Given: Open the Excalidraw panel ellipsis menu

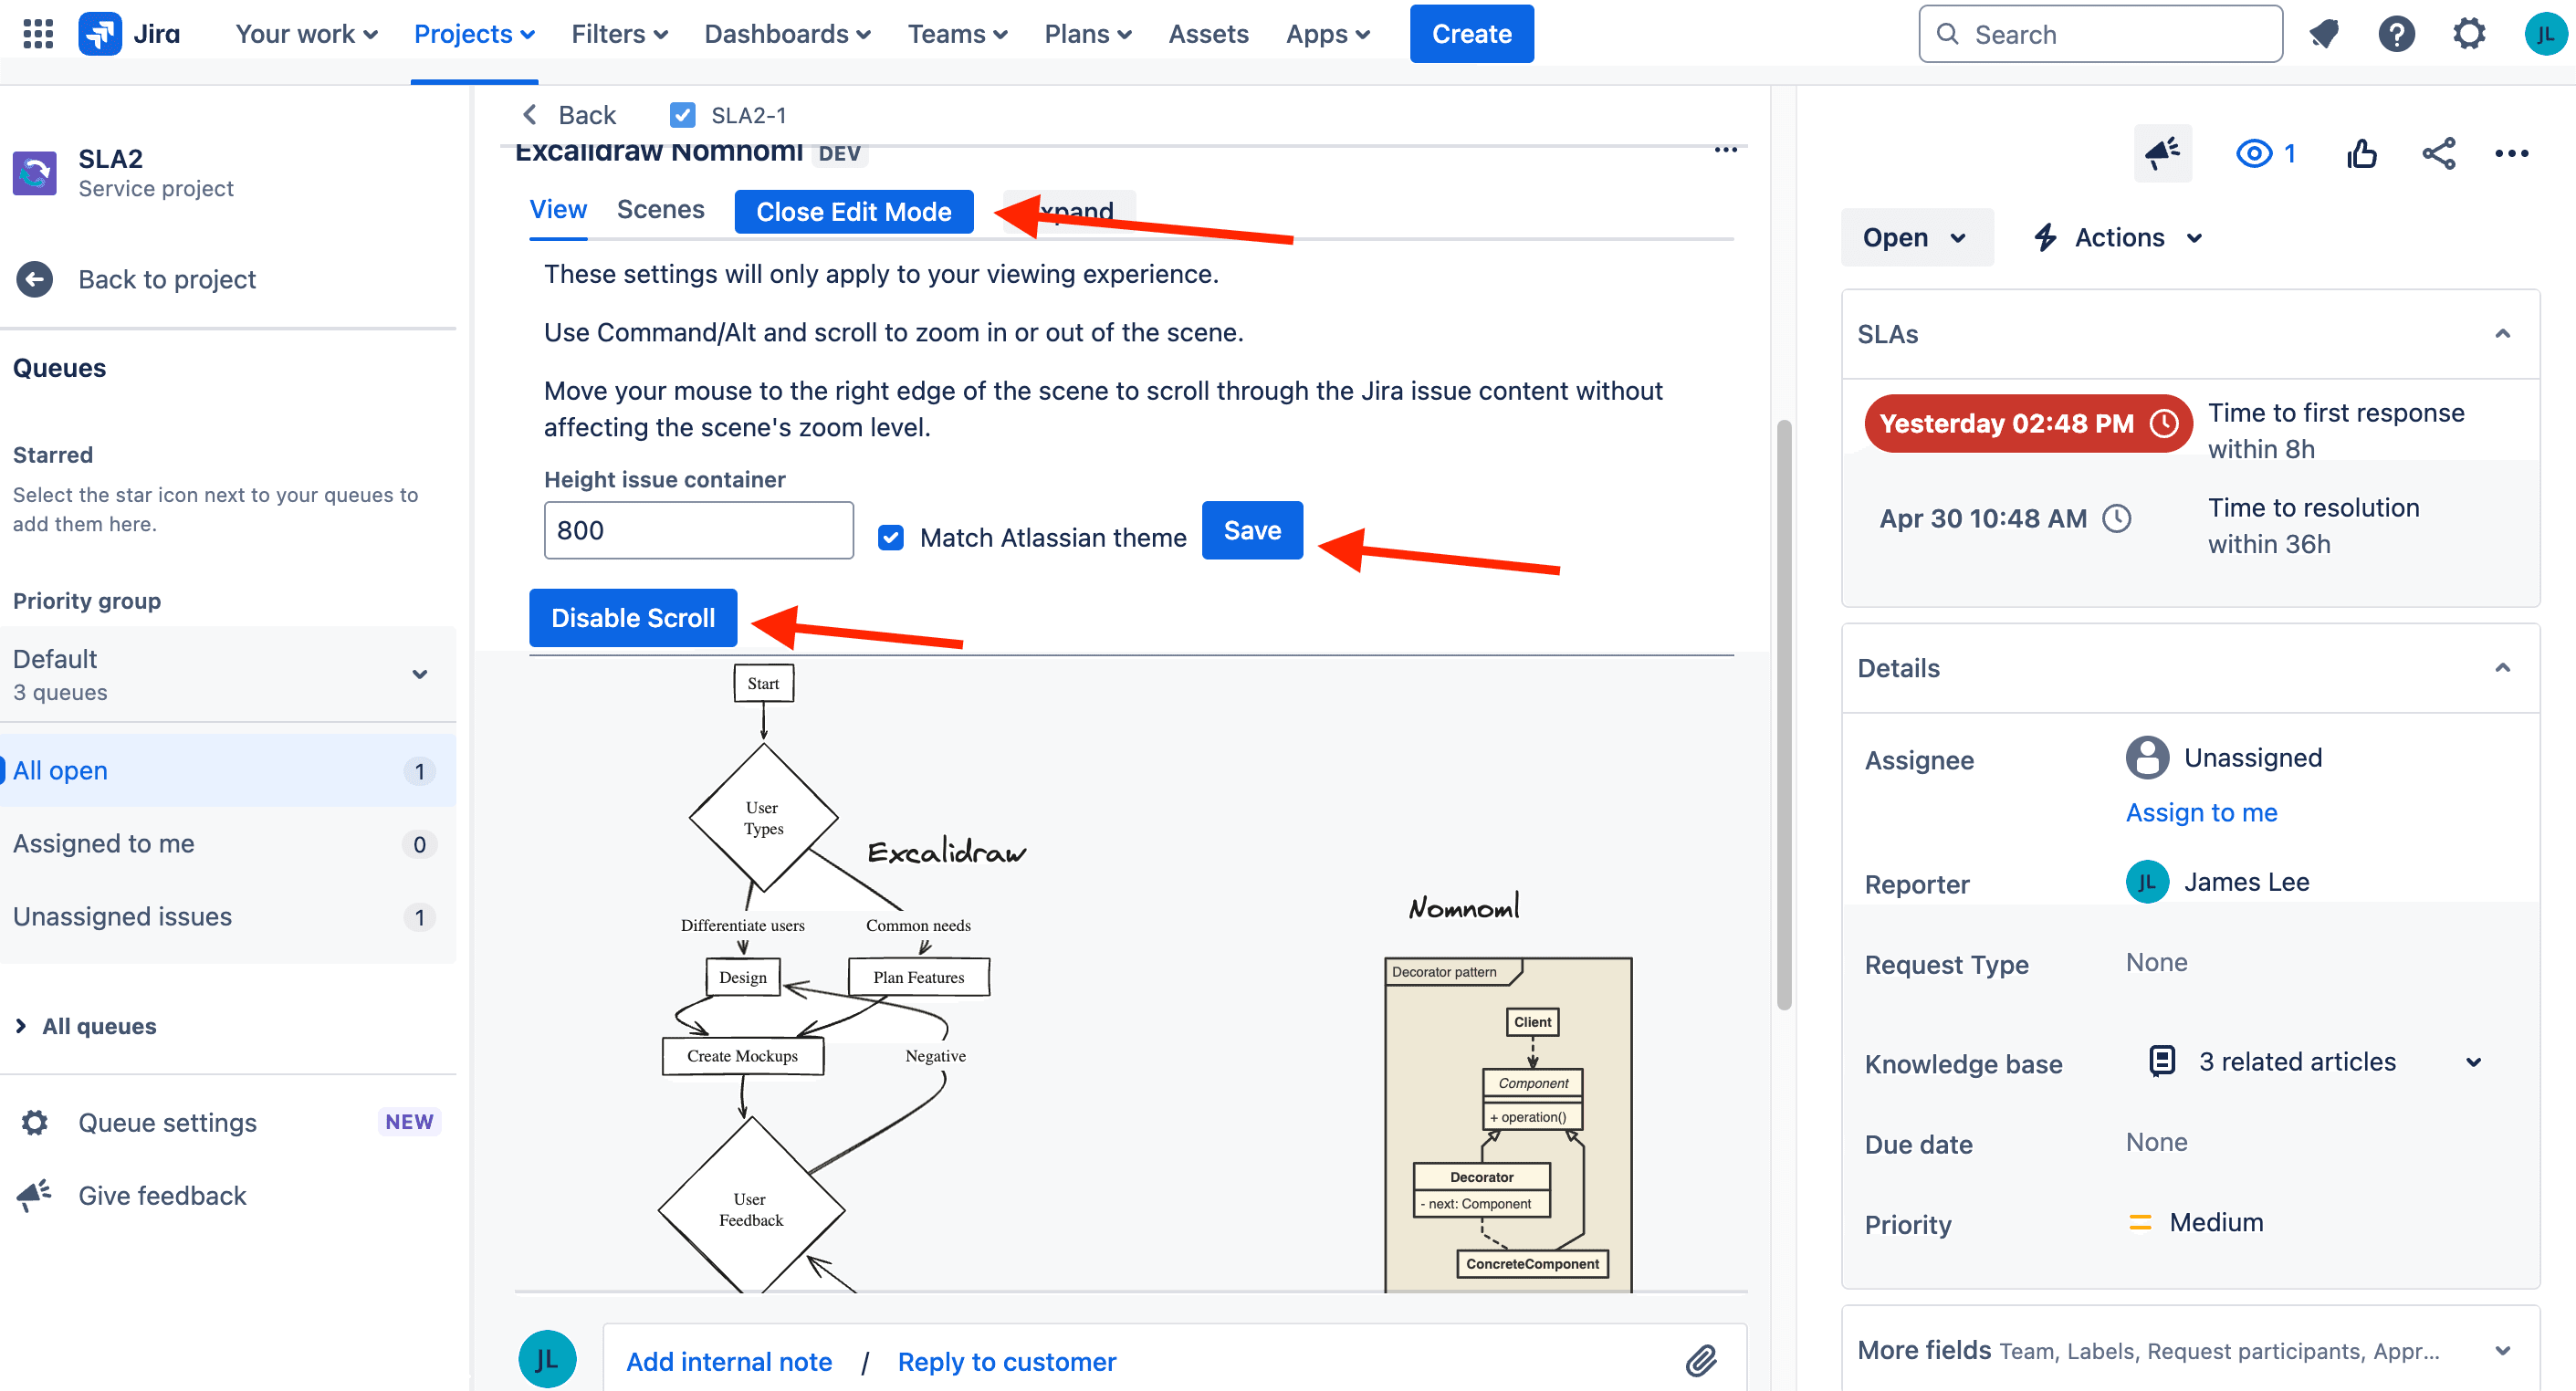Looking at the screenshot, I should point(1725,150).
